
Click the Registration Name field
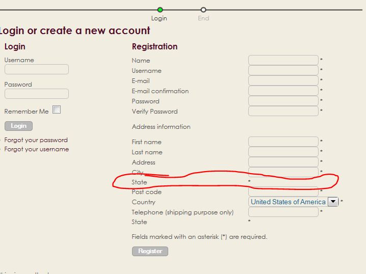click(x=283, y=60)
